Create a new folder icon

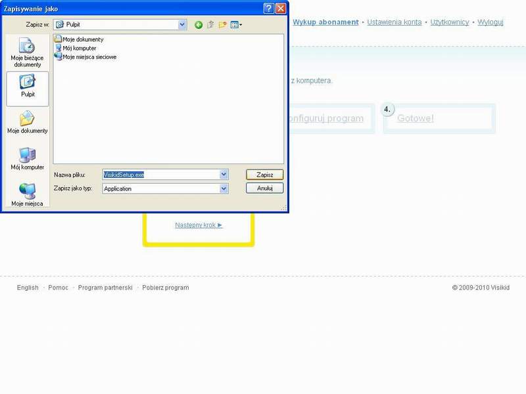pos(222,24)
